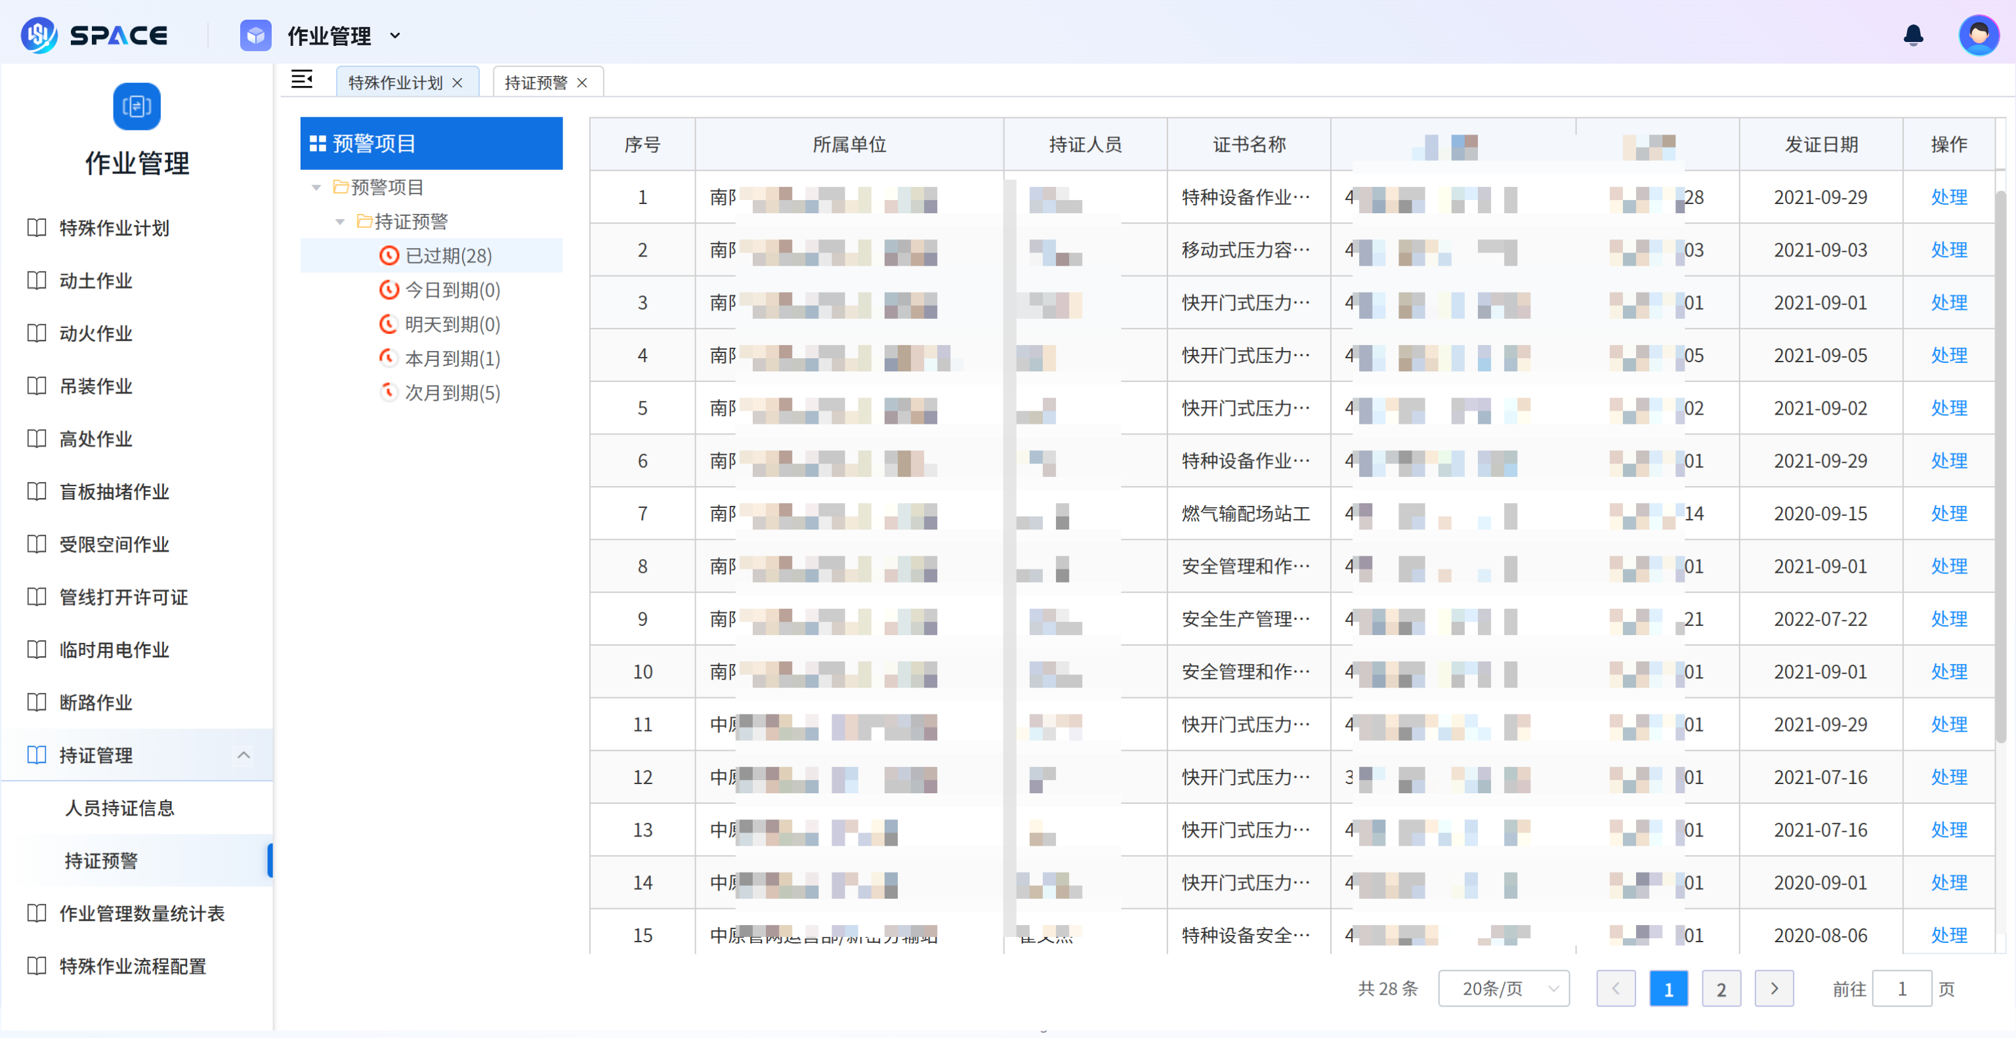Viewport: 2016px width, 1038px height.
Task: Click the folder icon beside 持证预警
Action: point(364,221)
